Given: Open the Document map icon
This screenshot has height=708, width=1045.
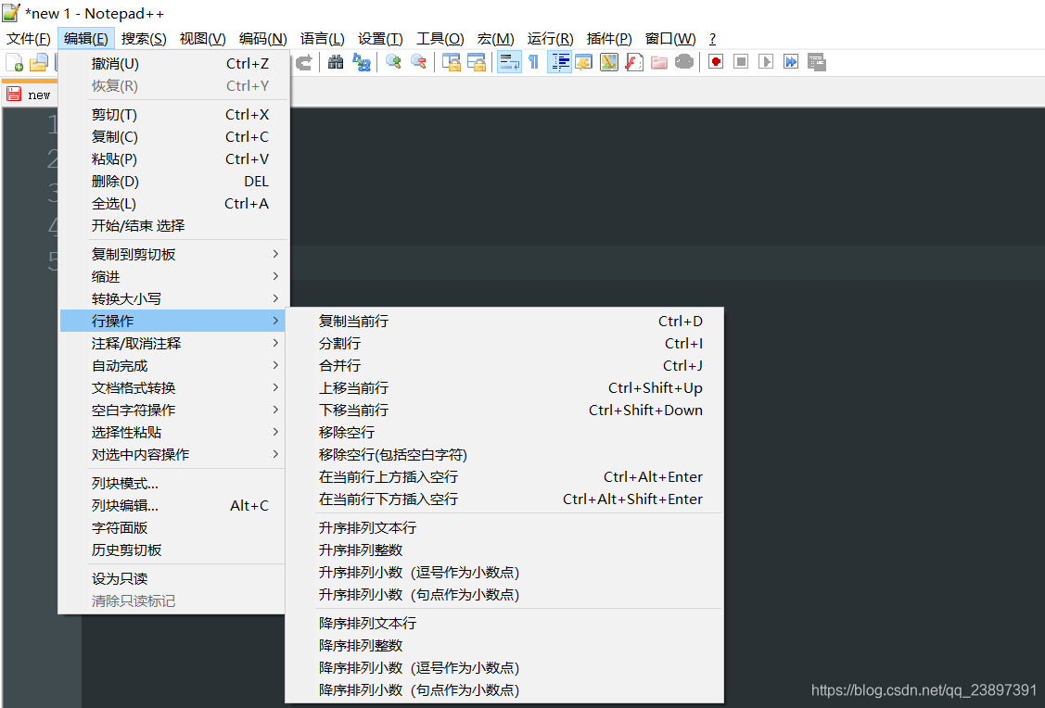Looking at the screenshot, I should click(609, 62).
